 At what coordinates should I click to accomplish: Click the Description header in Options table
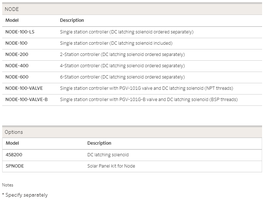(x=100, y=143)
